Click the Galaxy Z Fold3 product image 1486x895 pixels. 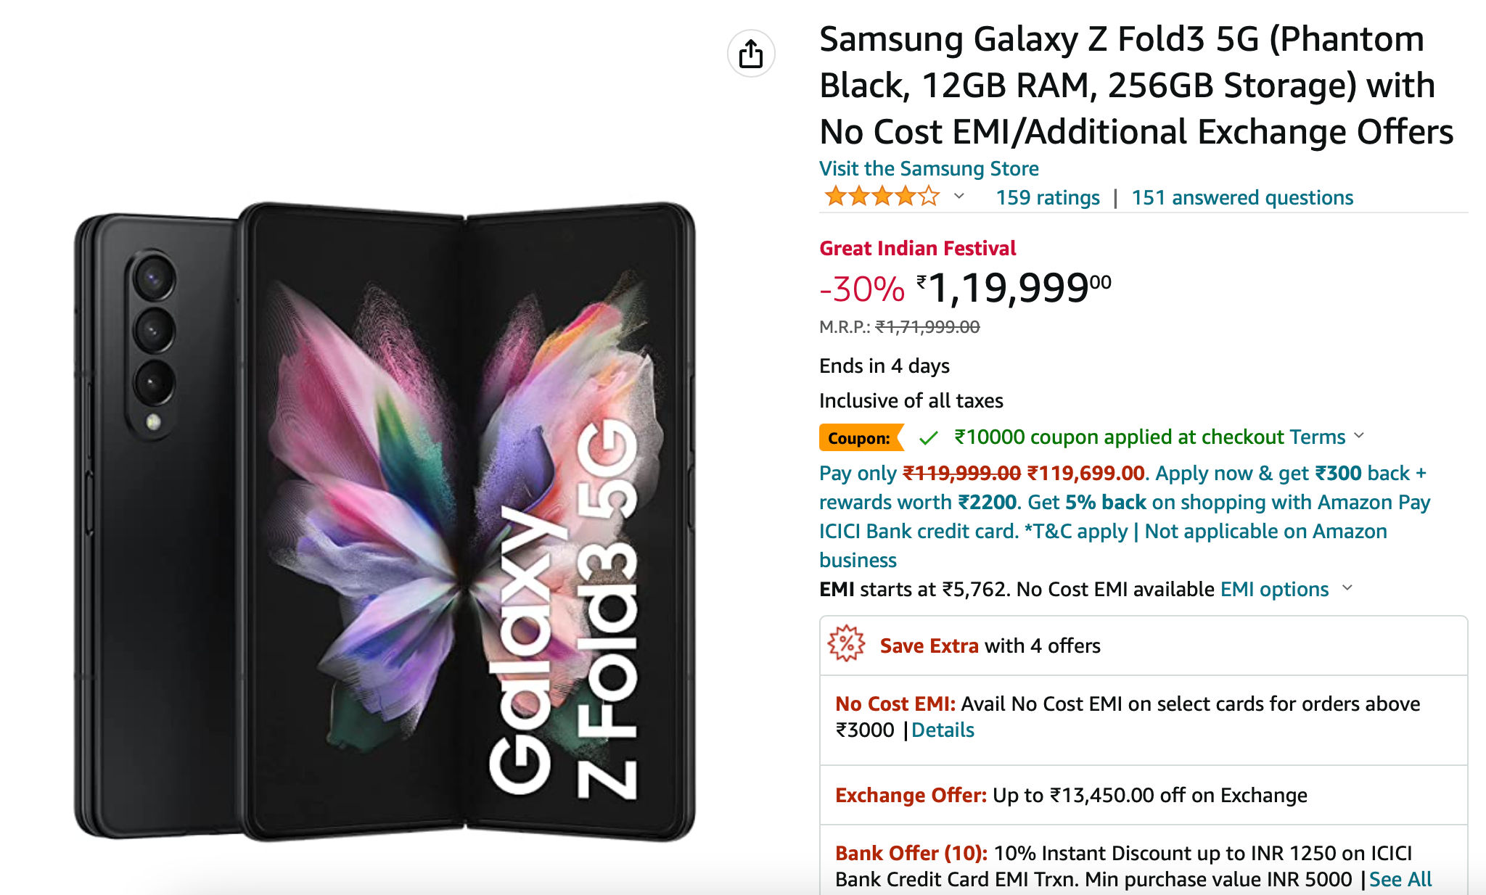pos(385,521)
